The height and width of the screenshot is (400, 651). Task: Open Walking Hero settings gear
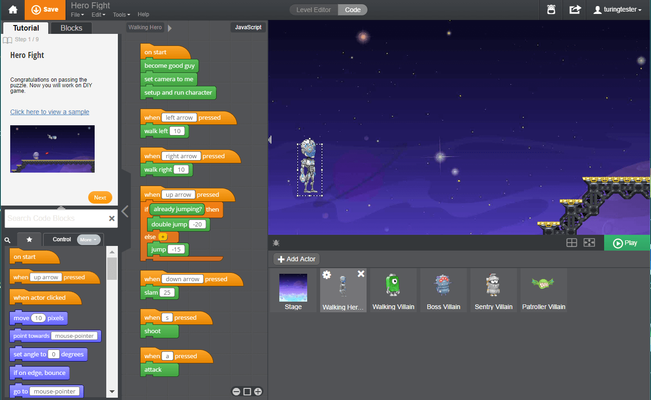coord(327,275)
